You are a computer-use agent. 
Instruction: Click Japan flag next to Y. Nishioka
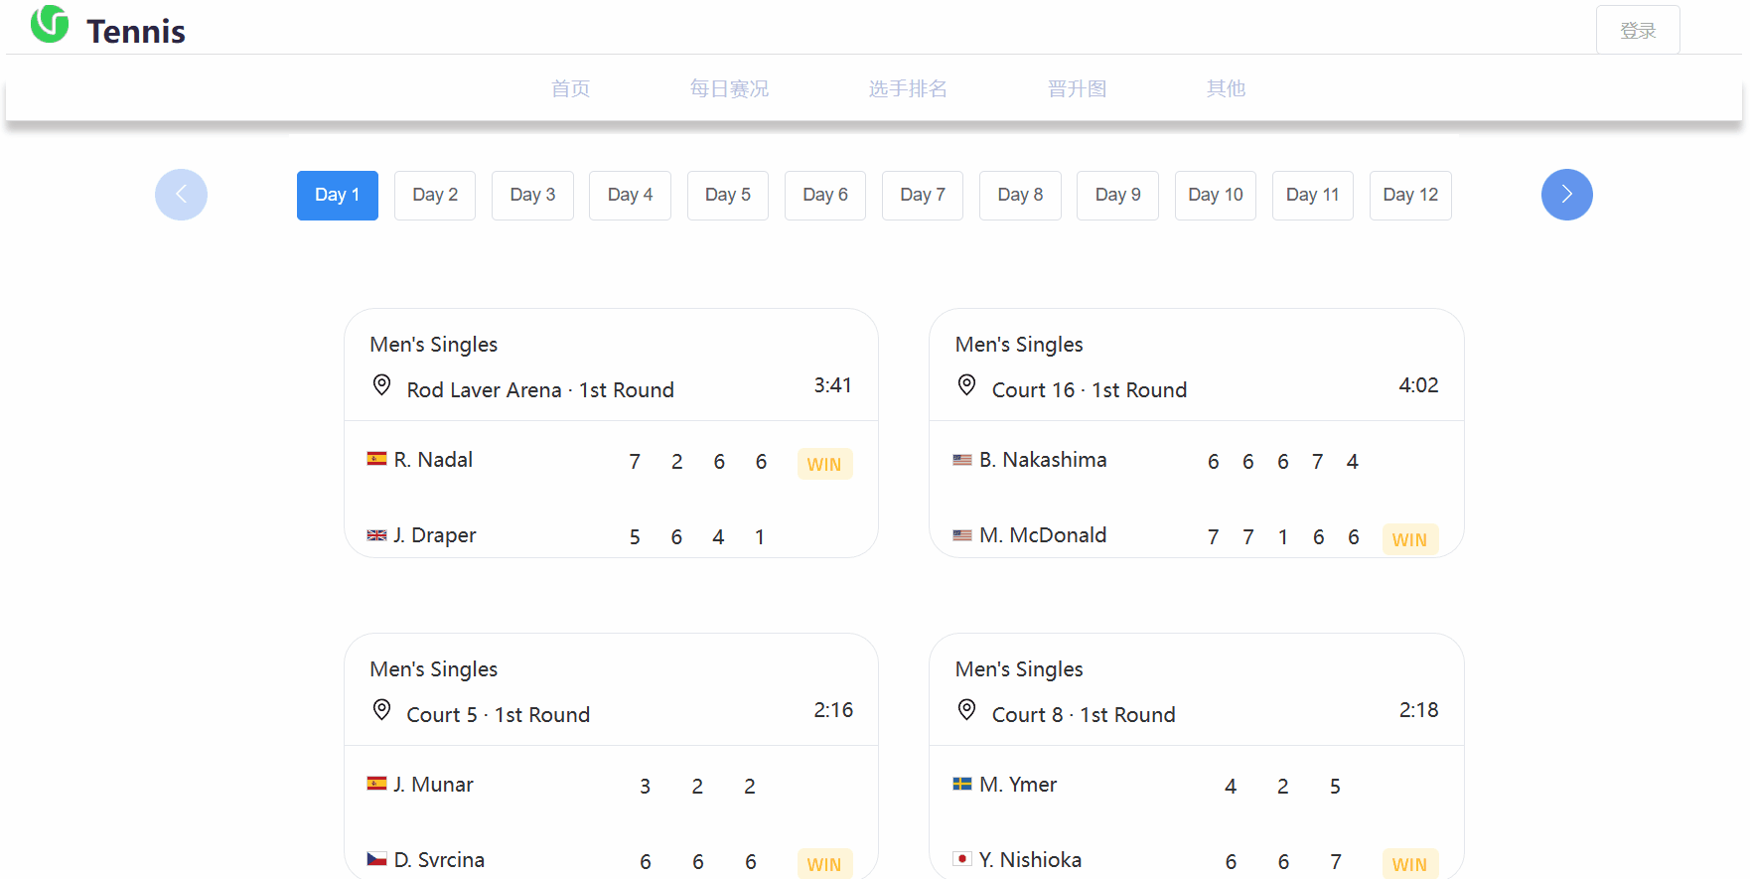click(962, 859)
